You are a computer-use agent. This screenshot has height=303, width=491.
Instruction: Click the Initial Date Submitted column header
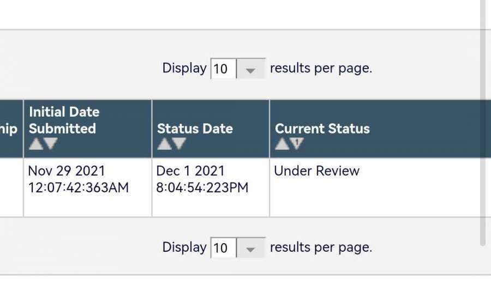63,120
